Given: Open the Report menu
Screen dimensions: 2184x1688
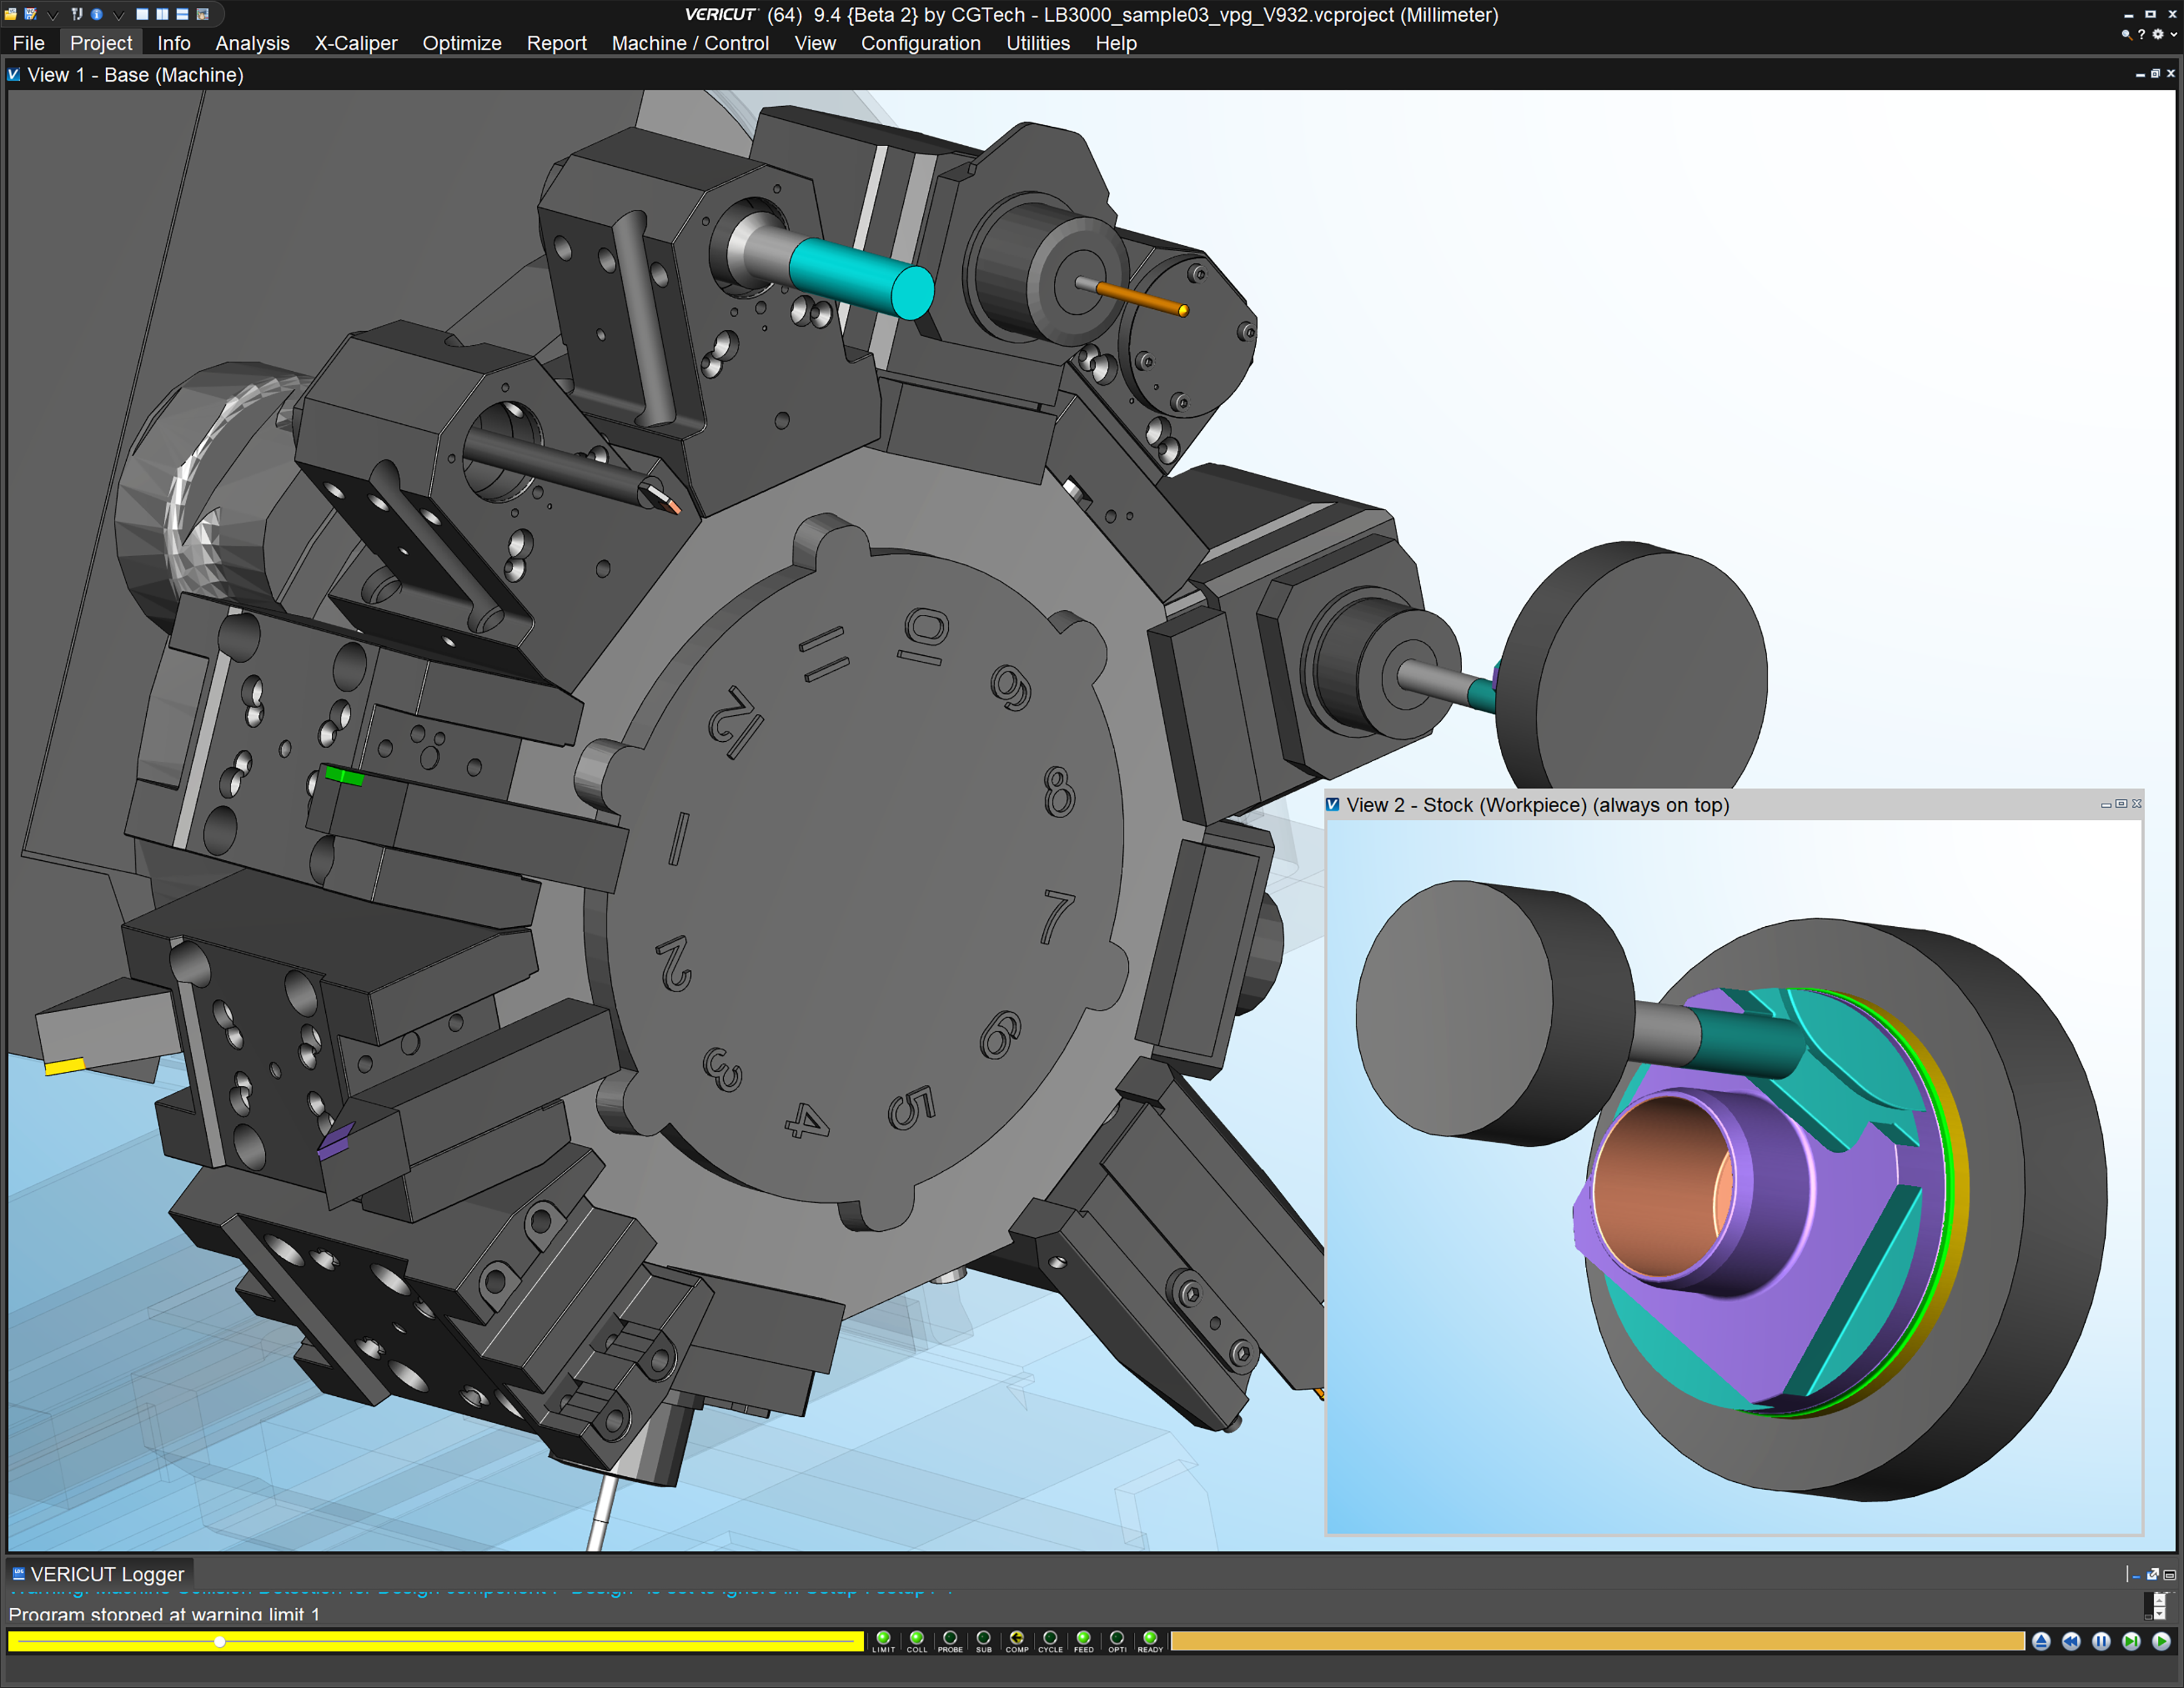Looking at the screenshot, I should click(x=556, y=43).
